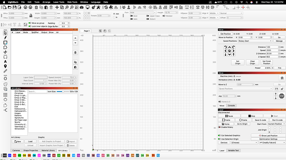Screen dimensions: 286x160
Task: Switch to the Console tab
Action: pyautogui.click(x=231, y=106)
